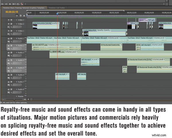
Task: Click timeline horizontal scroll left arrow
Action: [28, 99]
